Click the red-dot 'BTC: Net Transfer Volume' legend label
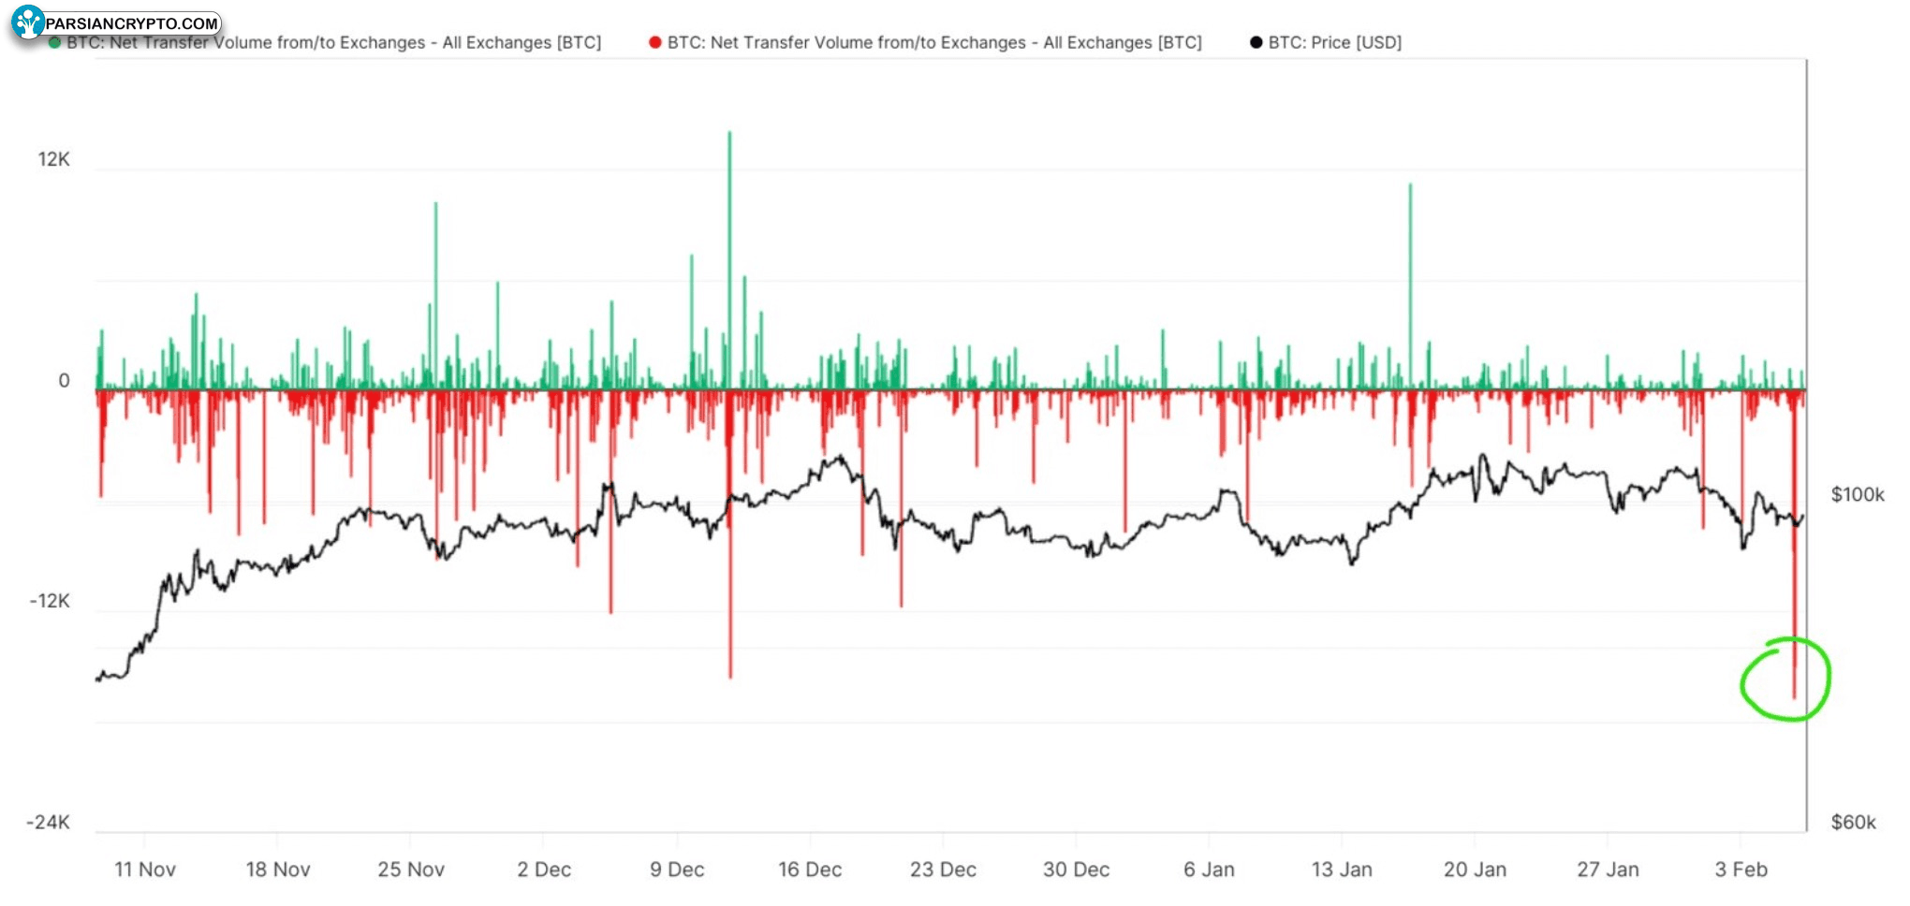The height and width of the screenshot is (906, 1910). 934,43
